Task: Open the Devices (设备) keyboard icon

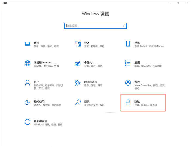Action: pyautogui.click(x=78, y=44)
